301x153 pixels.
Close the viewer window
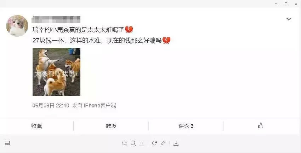coord(296,4)
